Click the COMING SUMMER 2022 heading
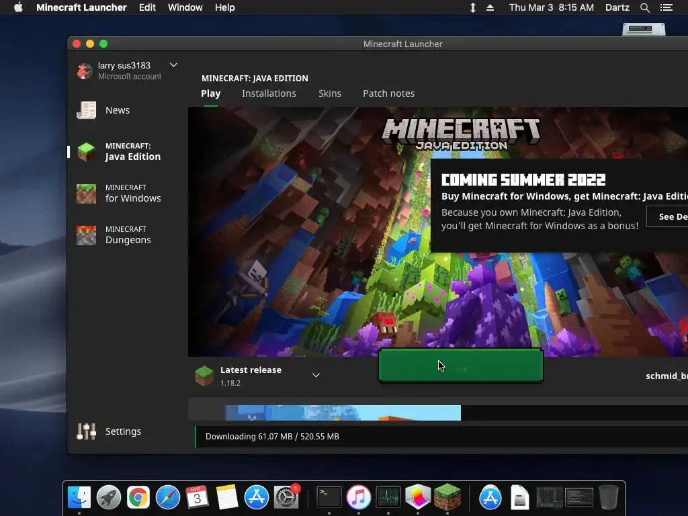This screenshot has height=516, width=688. point(523,180)
